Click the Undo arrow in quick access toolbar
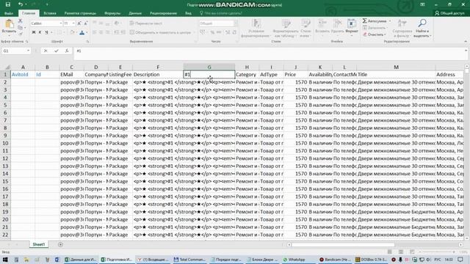The height and width of the screenshot is (264, 470). pos(20,4)
